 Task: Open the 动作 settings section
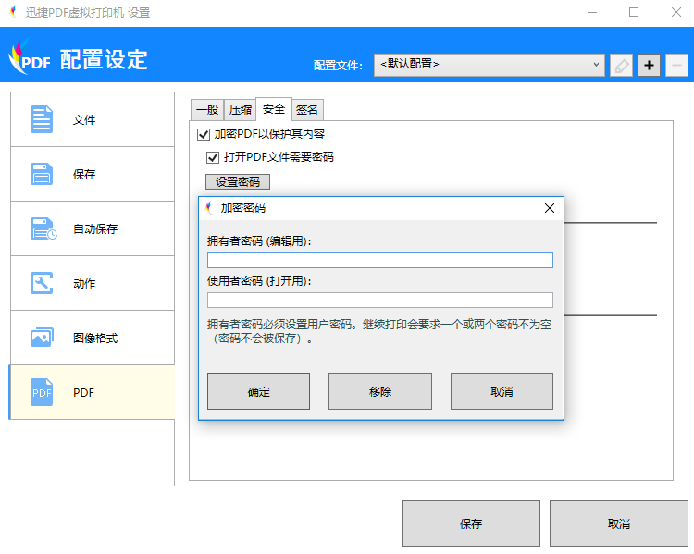(93, 283)
